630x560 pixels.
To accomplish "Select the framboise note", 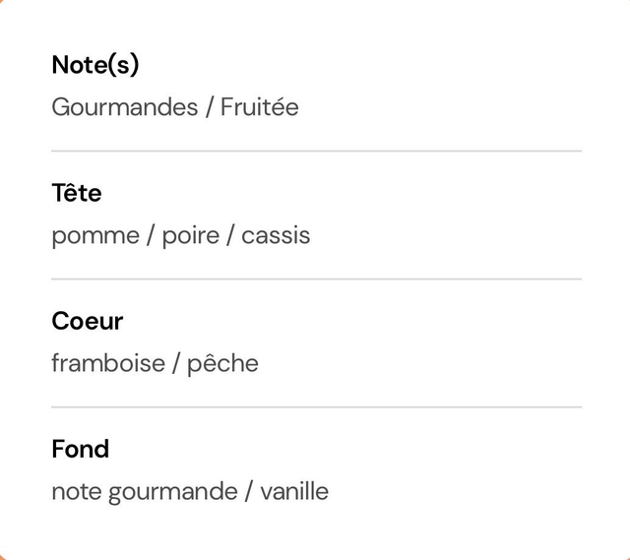I will pos(108,363).
